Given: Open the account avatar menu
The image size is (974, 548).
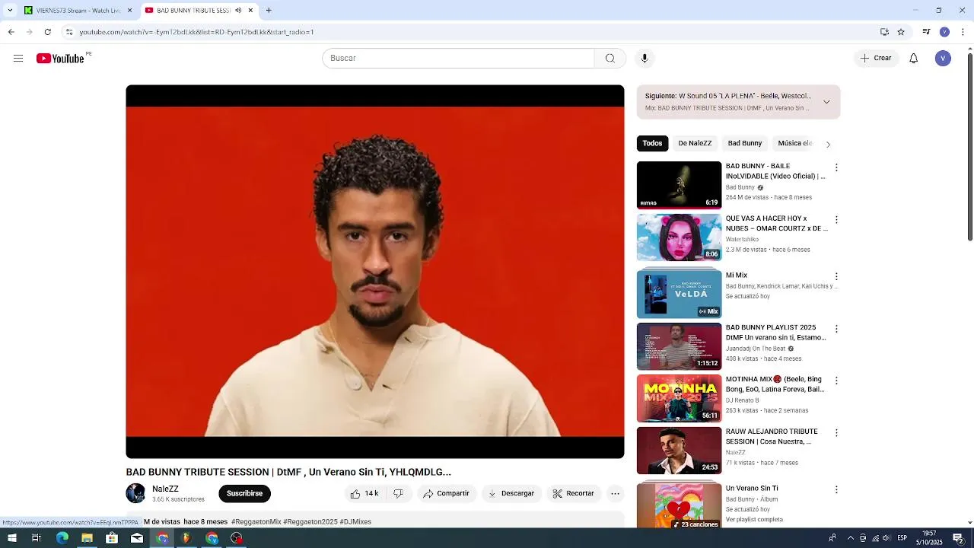Looking at the screenshot, I should click(x=943, y=59).
